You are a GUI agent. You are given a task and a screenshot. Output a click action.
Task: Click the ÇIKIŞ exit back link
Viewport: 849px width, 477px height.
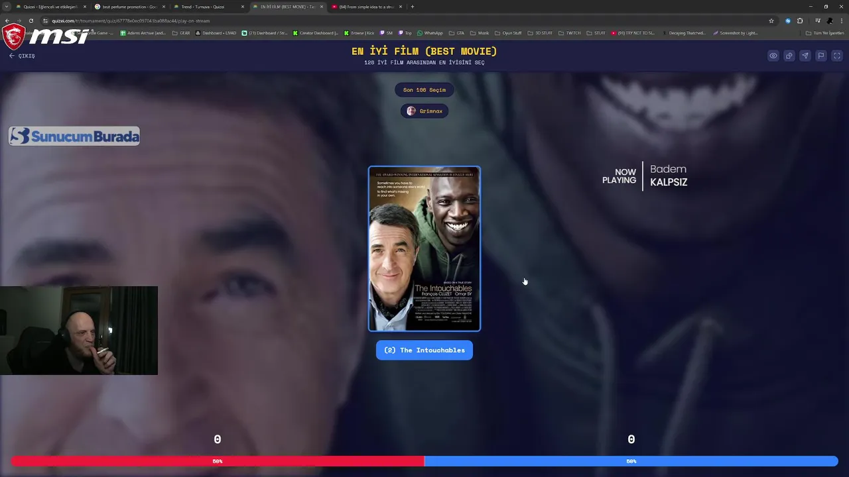(x=22, y=56)
